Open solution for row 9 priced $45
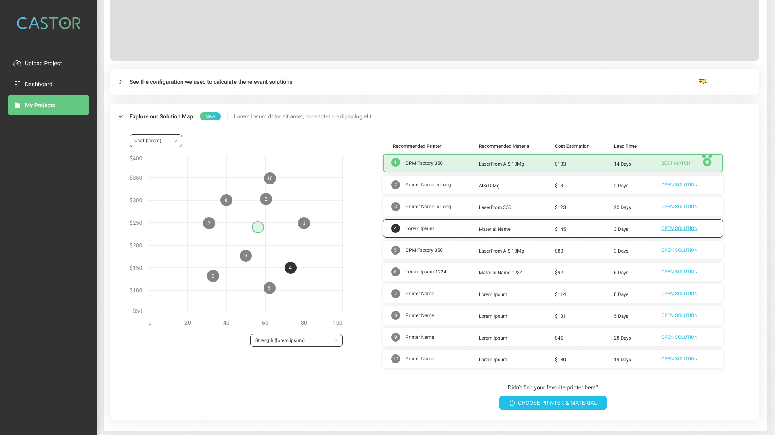This screenshot has height=435, width=775. pos(679,337)
